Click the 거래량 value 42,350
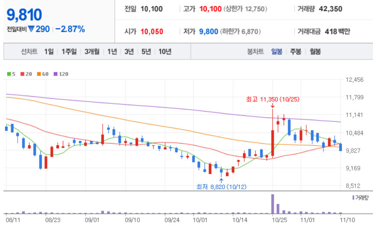 [331, 9]
